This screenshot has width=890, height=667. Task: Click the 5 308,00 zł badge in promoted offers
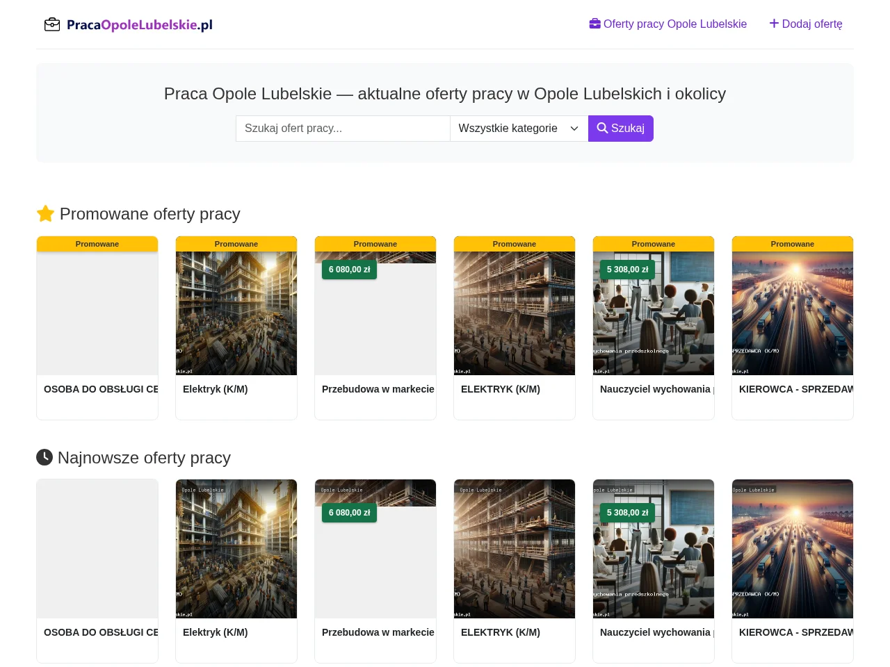pos(627,270)
